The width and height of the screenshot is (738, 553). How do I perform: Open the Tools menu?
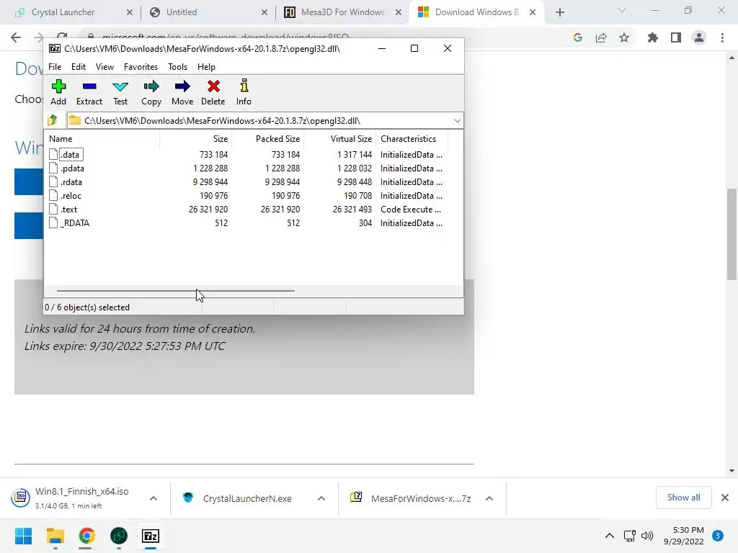pos(177,67)
